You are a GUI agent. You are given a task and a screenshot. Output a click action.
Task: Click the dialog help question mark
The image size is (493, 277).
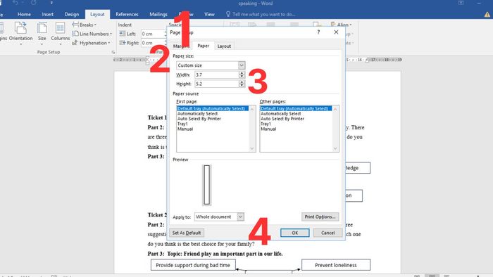(318, 32)
